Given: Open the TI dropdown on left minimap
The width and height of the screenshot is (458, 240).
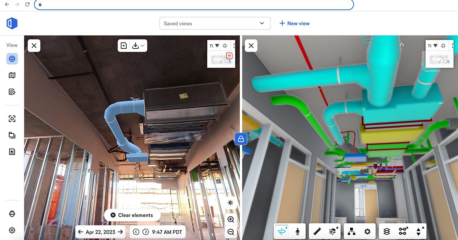Looking at the screenshot, I should (214, 46).
